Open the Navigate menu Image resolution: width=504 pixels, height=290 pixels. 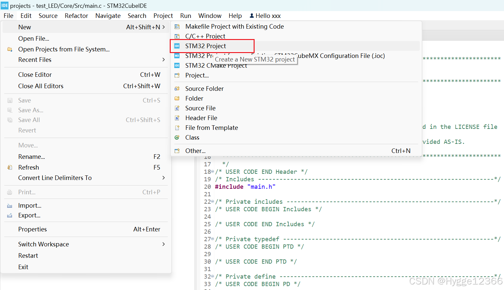click(x=108, y=16)
